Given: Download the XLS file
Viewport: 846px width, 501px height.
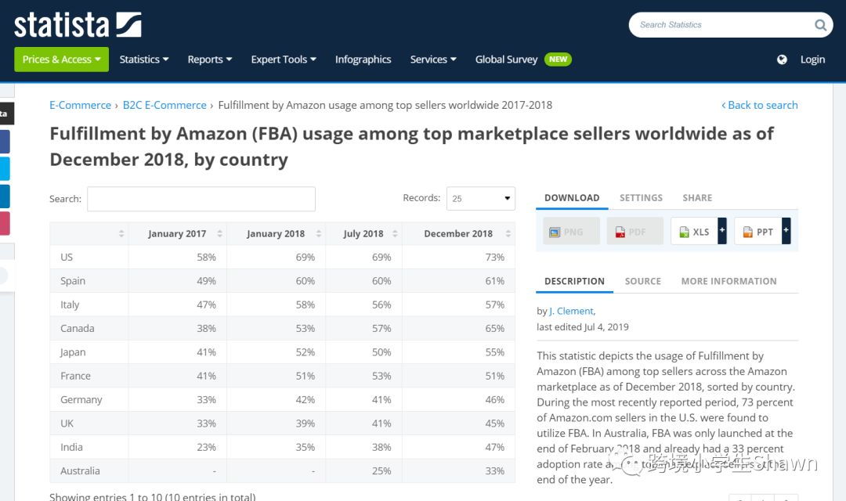Looking at the screenshot, I should (x=693, y=232).
